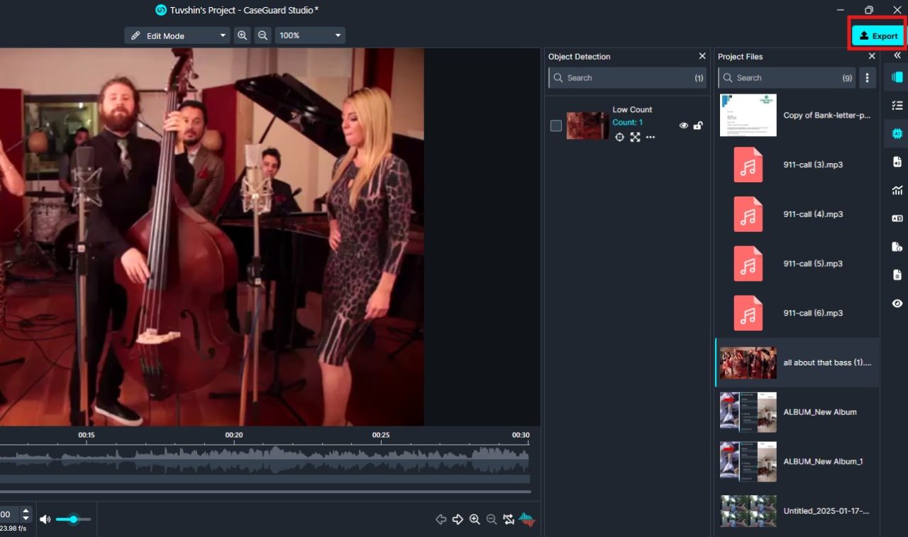Click the Project Files search field
The height and width of the screenshot is (537, 908).
click(x=787, y=78)
